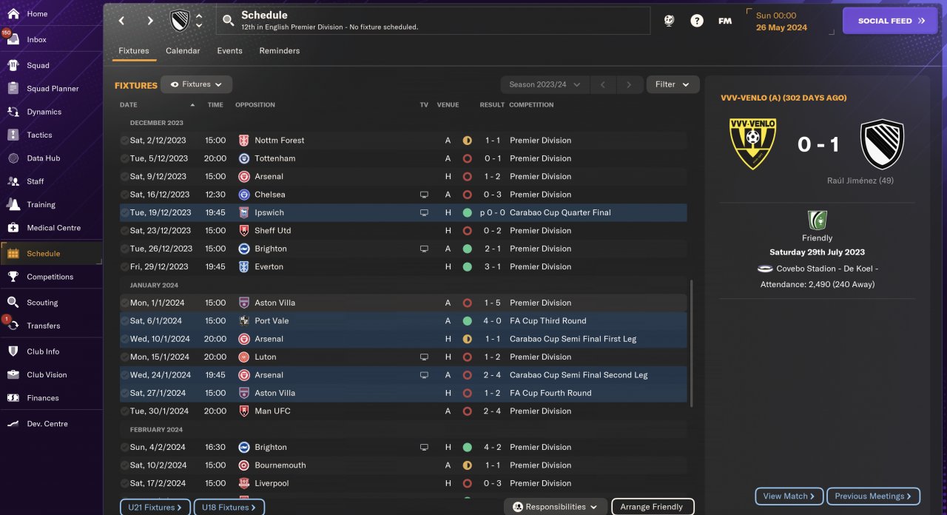
Task: Open the Filter dropdown
Action: pyautogui.click(x=673, y=84)
